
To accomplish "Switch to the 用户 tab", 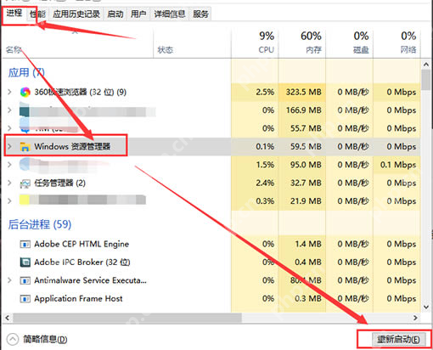I will click(138, 14).
